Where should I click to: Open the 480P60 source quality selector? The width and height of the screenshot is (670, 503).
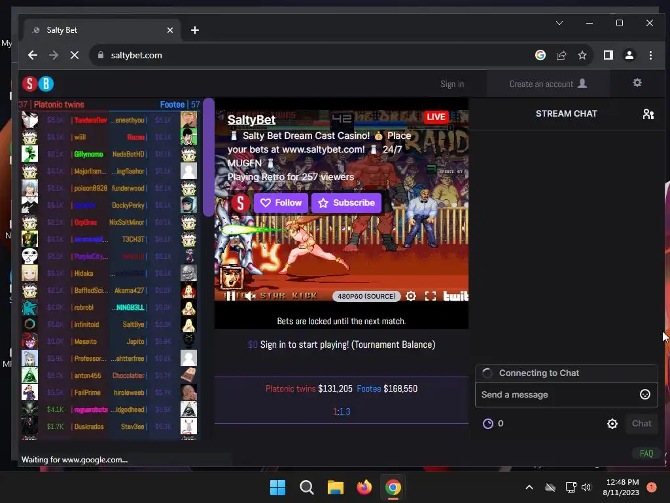pyautogui.click(x=366, y=296)
